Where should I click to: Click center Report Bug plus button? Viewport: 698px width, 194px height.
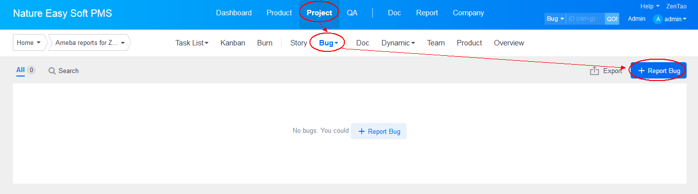pyautogui.click(x=378, y=131)
